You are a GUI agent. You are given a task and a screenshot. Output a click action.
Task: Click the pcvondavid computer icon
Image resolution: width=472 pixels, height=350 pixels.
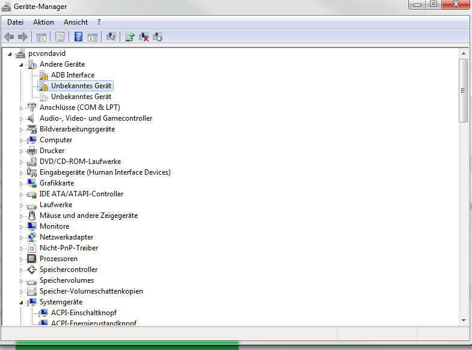click(20, 53)
